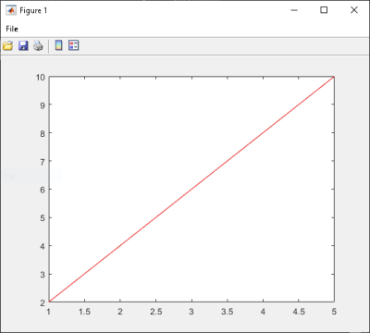Click the red plotted line
Image resolution: width=370 pixels, height=333 pixels.
[x=191, y=190]
